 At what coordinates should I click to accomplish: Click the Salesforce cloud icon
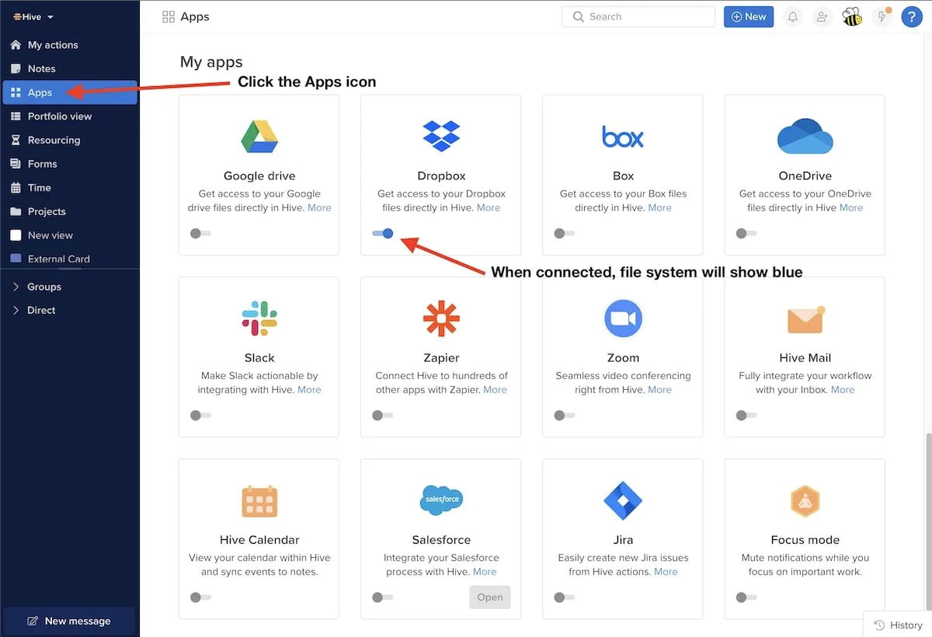tap(441, 500)
